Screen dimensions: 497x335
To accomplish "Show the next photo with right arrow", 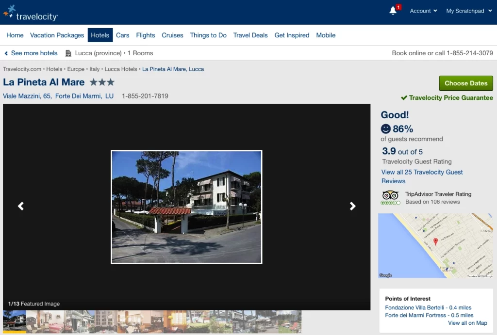I will (352, 206).
